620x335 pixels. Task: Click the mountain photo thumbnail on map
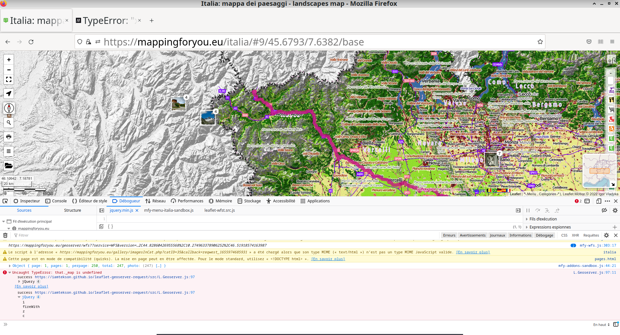click(x=208, y=117)
